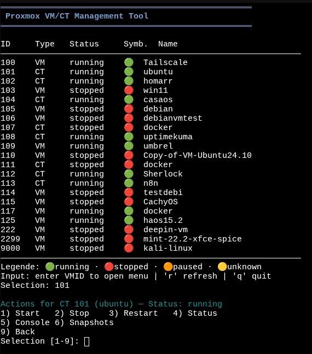Click the green status dot beside haos15.2
Viewport: 312px width, 354px height.
[129, 220]
